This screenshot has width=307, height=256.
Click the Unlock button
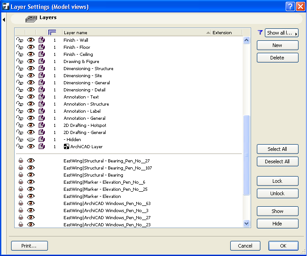277,193
